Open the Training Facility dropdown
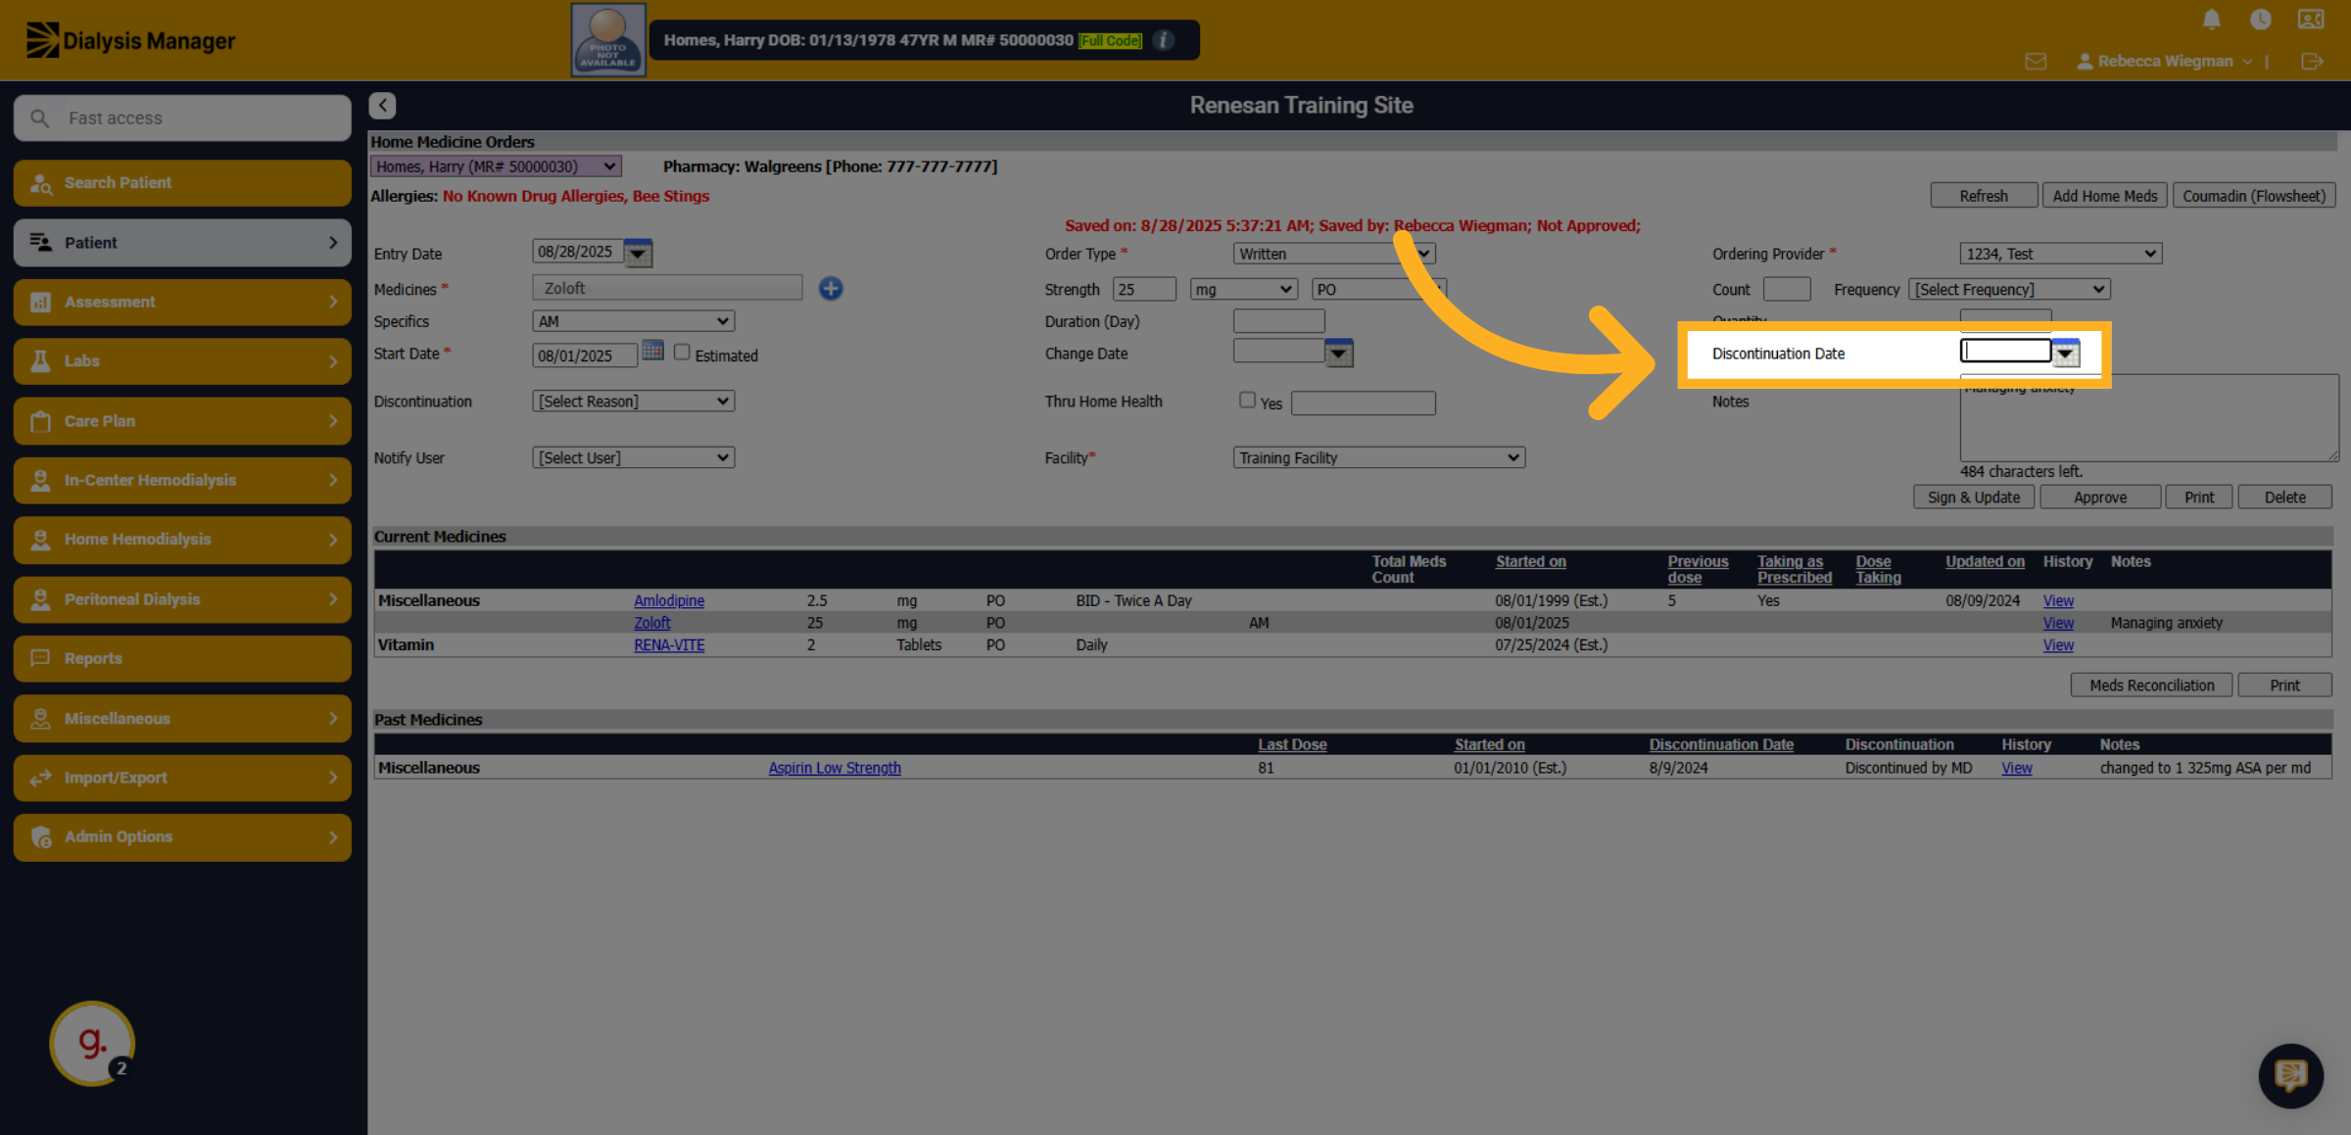This screenshot has height=1135, width=2351. [x=1379, y=457]
